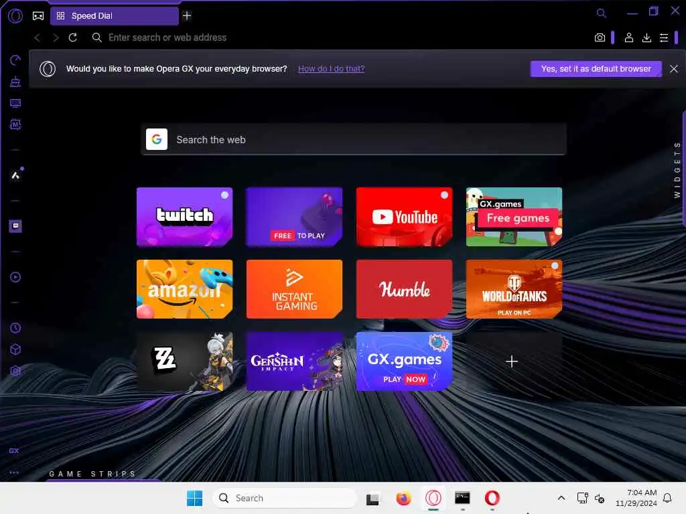Image resolution: width=686 pixels, height=514 pixels.
Task: Open the Opera GX main menu logo
Action: (x=15, y=16)
